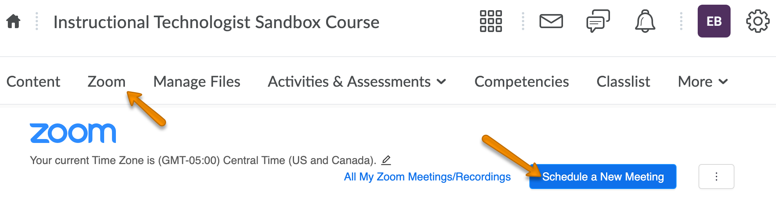Open the email envelope icon
This screenshot has height=207, width=776.
coord(551,21)
